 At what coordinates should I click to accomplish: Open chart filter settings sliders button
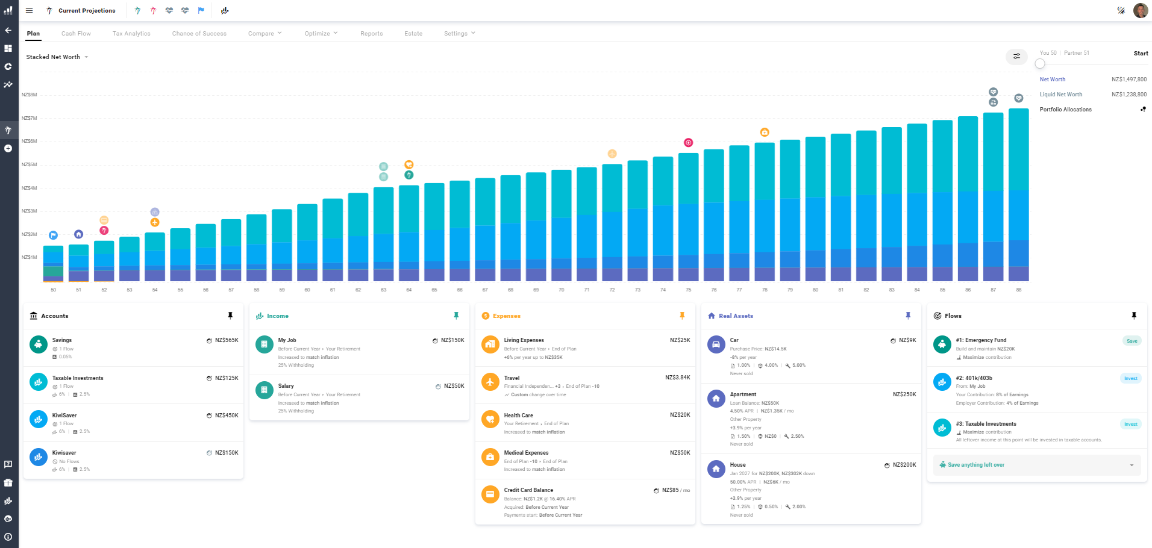pyautogui.click(x=1016, y=56)
